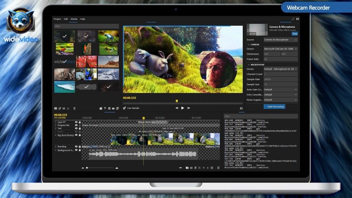Open the Echo Cancellation dropdown
352x198 pixels.
pyautogui.click(x=281, y=95)
